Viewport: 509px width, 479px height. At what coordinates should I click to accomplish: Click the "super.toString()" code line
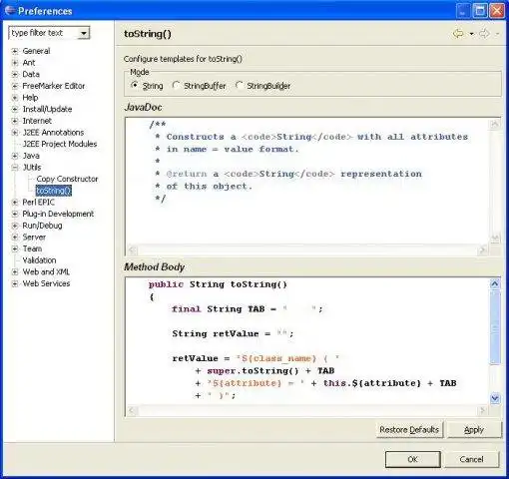click(x=264, y=371)
